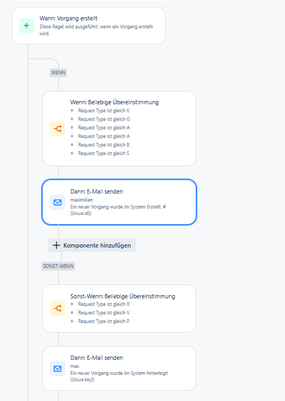Click the text Ein neuer Vorgang wurde im System hinterlegt!
The image size is (285, 401).
119,373
